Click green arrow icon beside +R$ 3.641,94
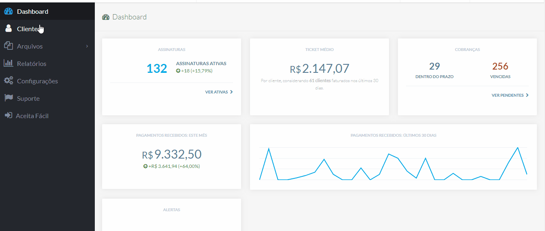This screenshot has height=231, width=545. 145,166
